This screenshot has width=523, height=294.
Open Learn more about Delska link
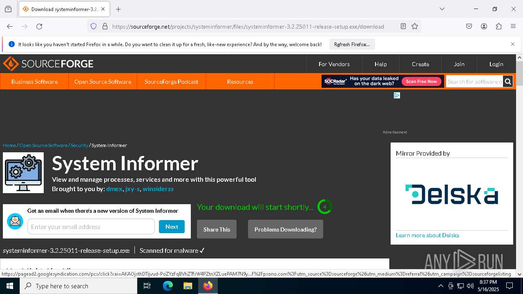(427, 235)
